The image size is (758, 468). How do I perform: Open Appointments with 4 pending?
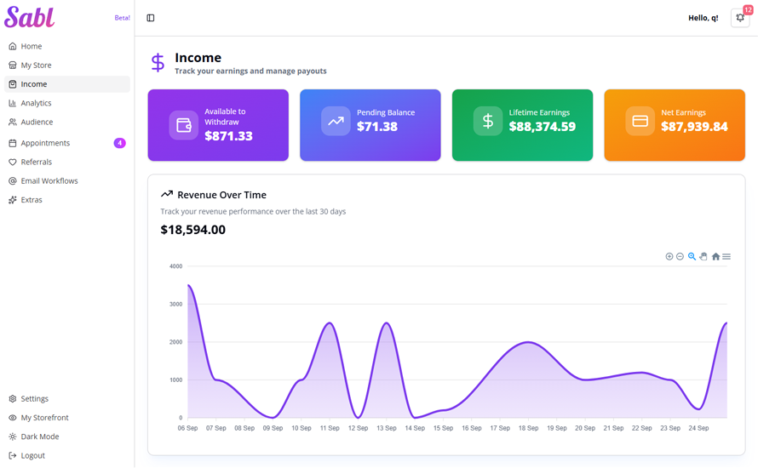45,143
